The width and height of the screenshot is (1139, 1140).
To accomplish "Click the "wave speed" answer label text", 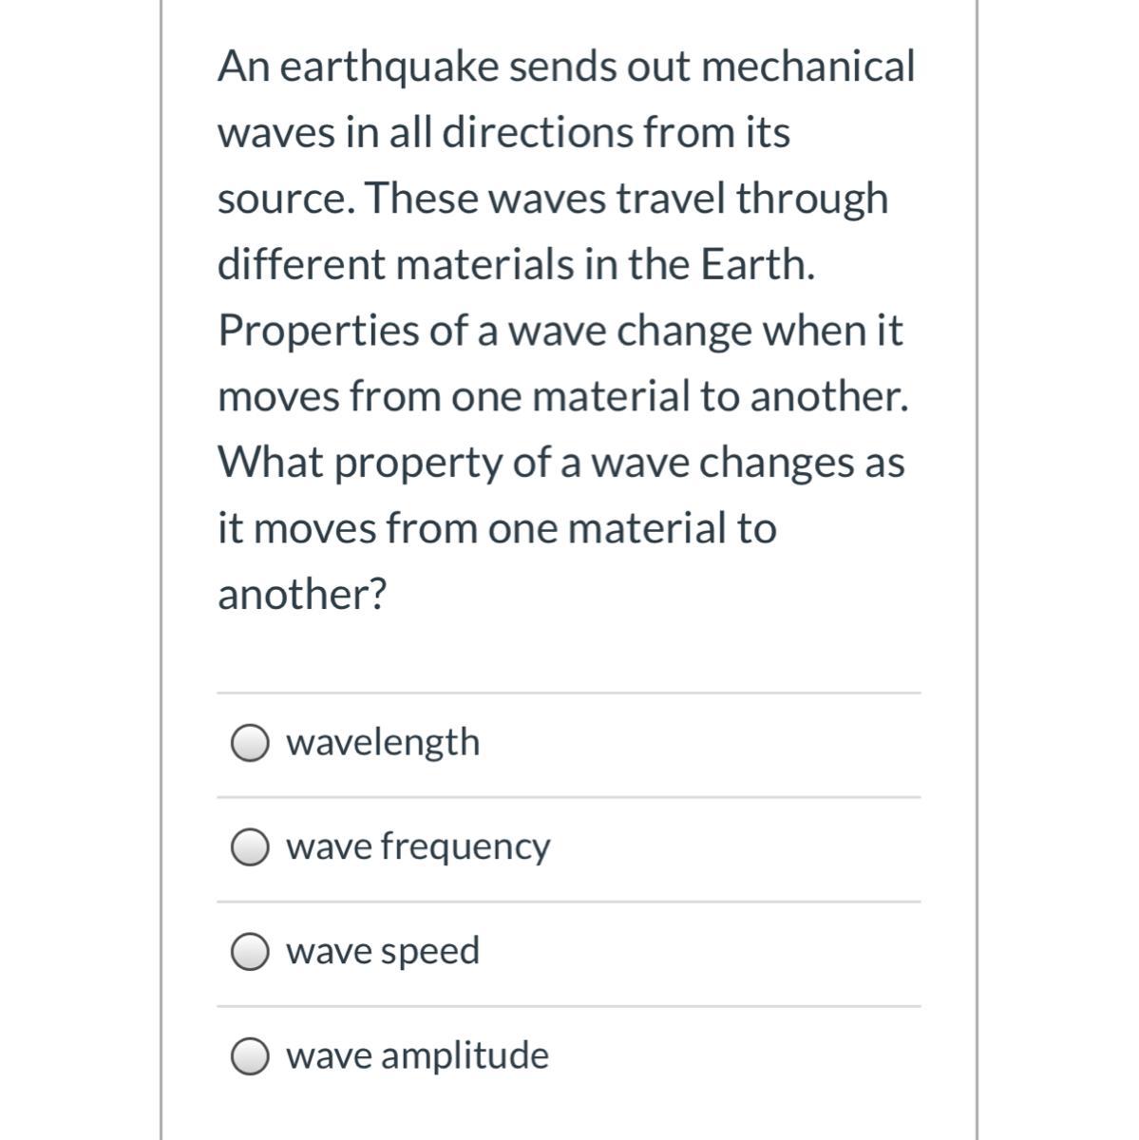I will coord(383,951).
